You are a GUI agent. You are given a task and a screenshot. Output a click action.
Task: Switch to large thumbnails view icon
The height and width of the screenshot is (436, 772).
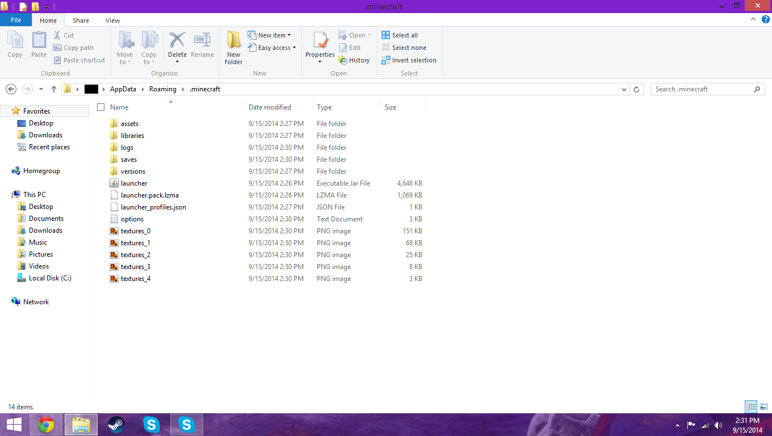click(763, 406)
